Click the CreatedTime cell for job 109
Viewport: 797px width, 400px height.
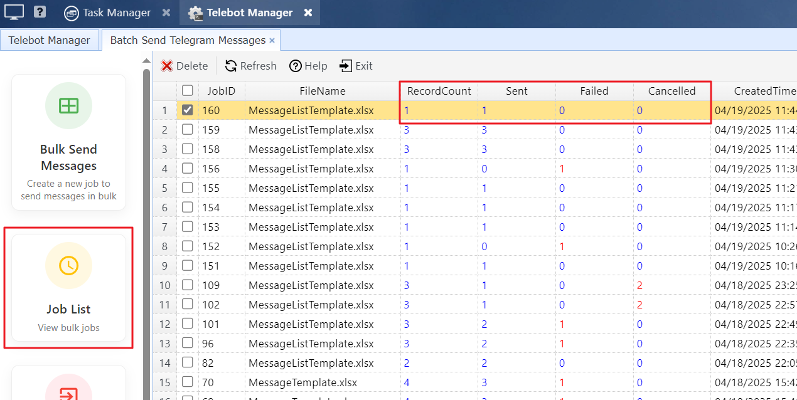click(754, 285)
